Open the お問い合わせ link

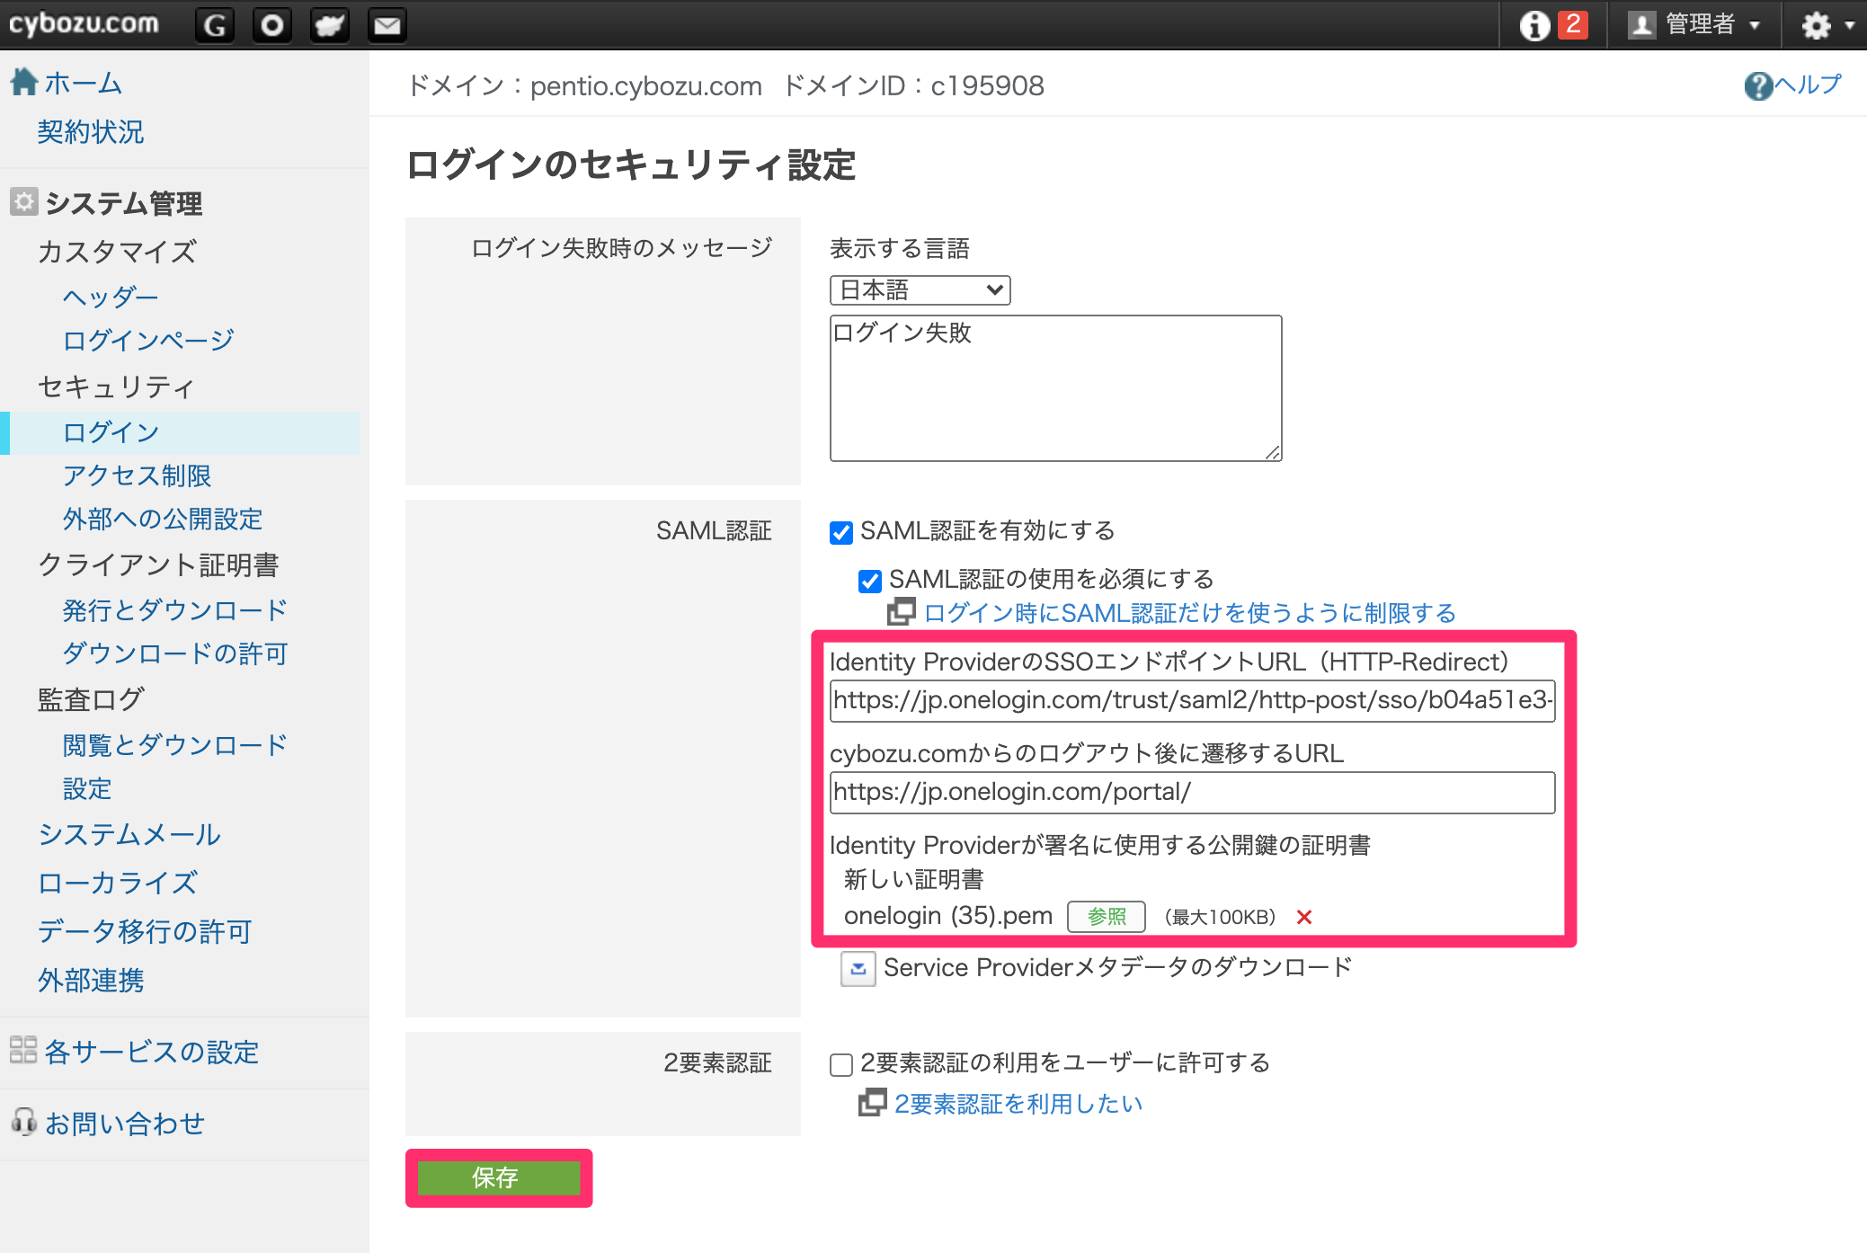125,1124
